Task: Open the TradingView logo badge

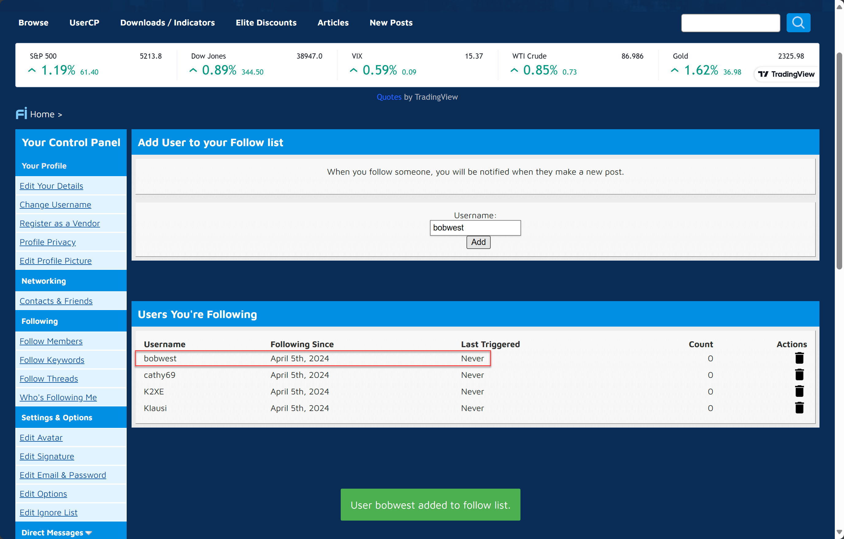Action: click(x=786, y=74)
